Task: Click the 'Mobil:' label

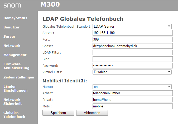Action: pos(47,106)
